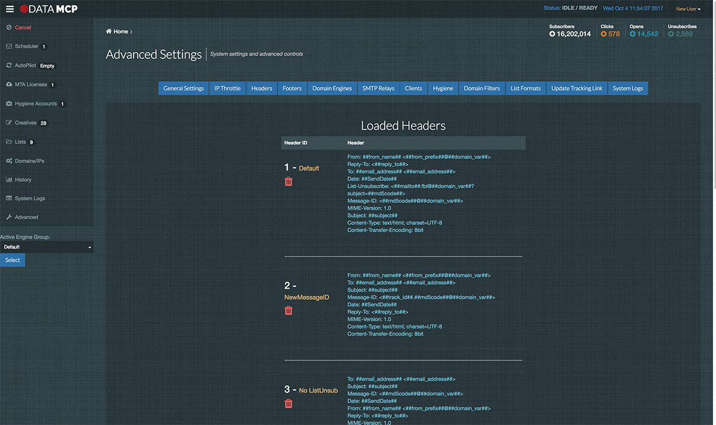Go to MTA Licenses page

click(x=31, y=85)
